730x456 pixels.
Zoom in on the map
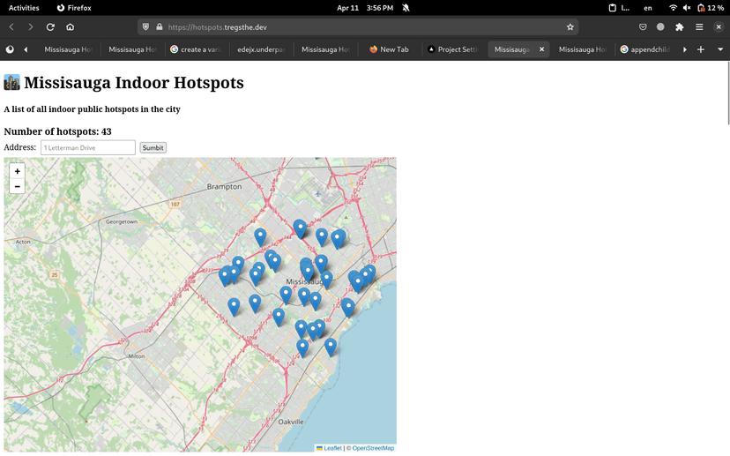pos(17,171)
